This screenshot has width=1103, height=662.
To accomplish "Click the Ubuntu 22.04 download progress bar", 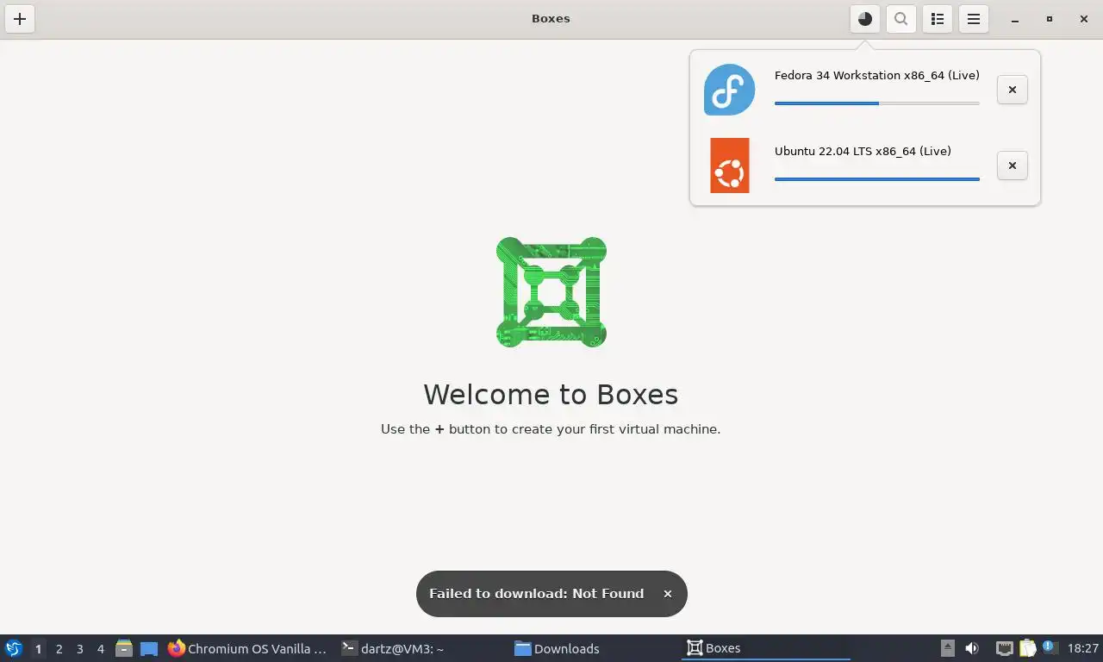I will (x=877, y=179).
